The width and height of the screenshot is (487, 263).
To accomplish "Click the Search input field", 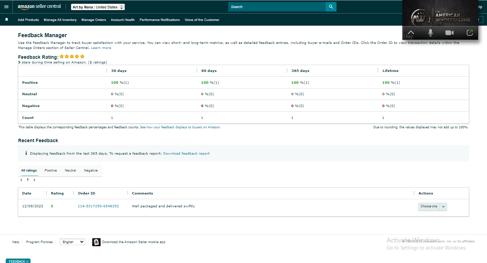I will coord(277,7).
